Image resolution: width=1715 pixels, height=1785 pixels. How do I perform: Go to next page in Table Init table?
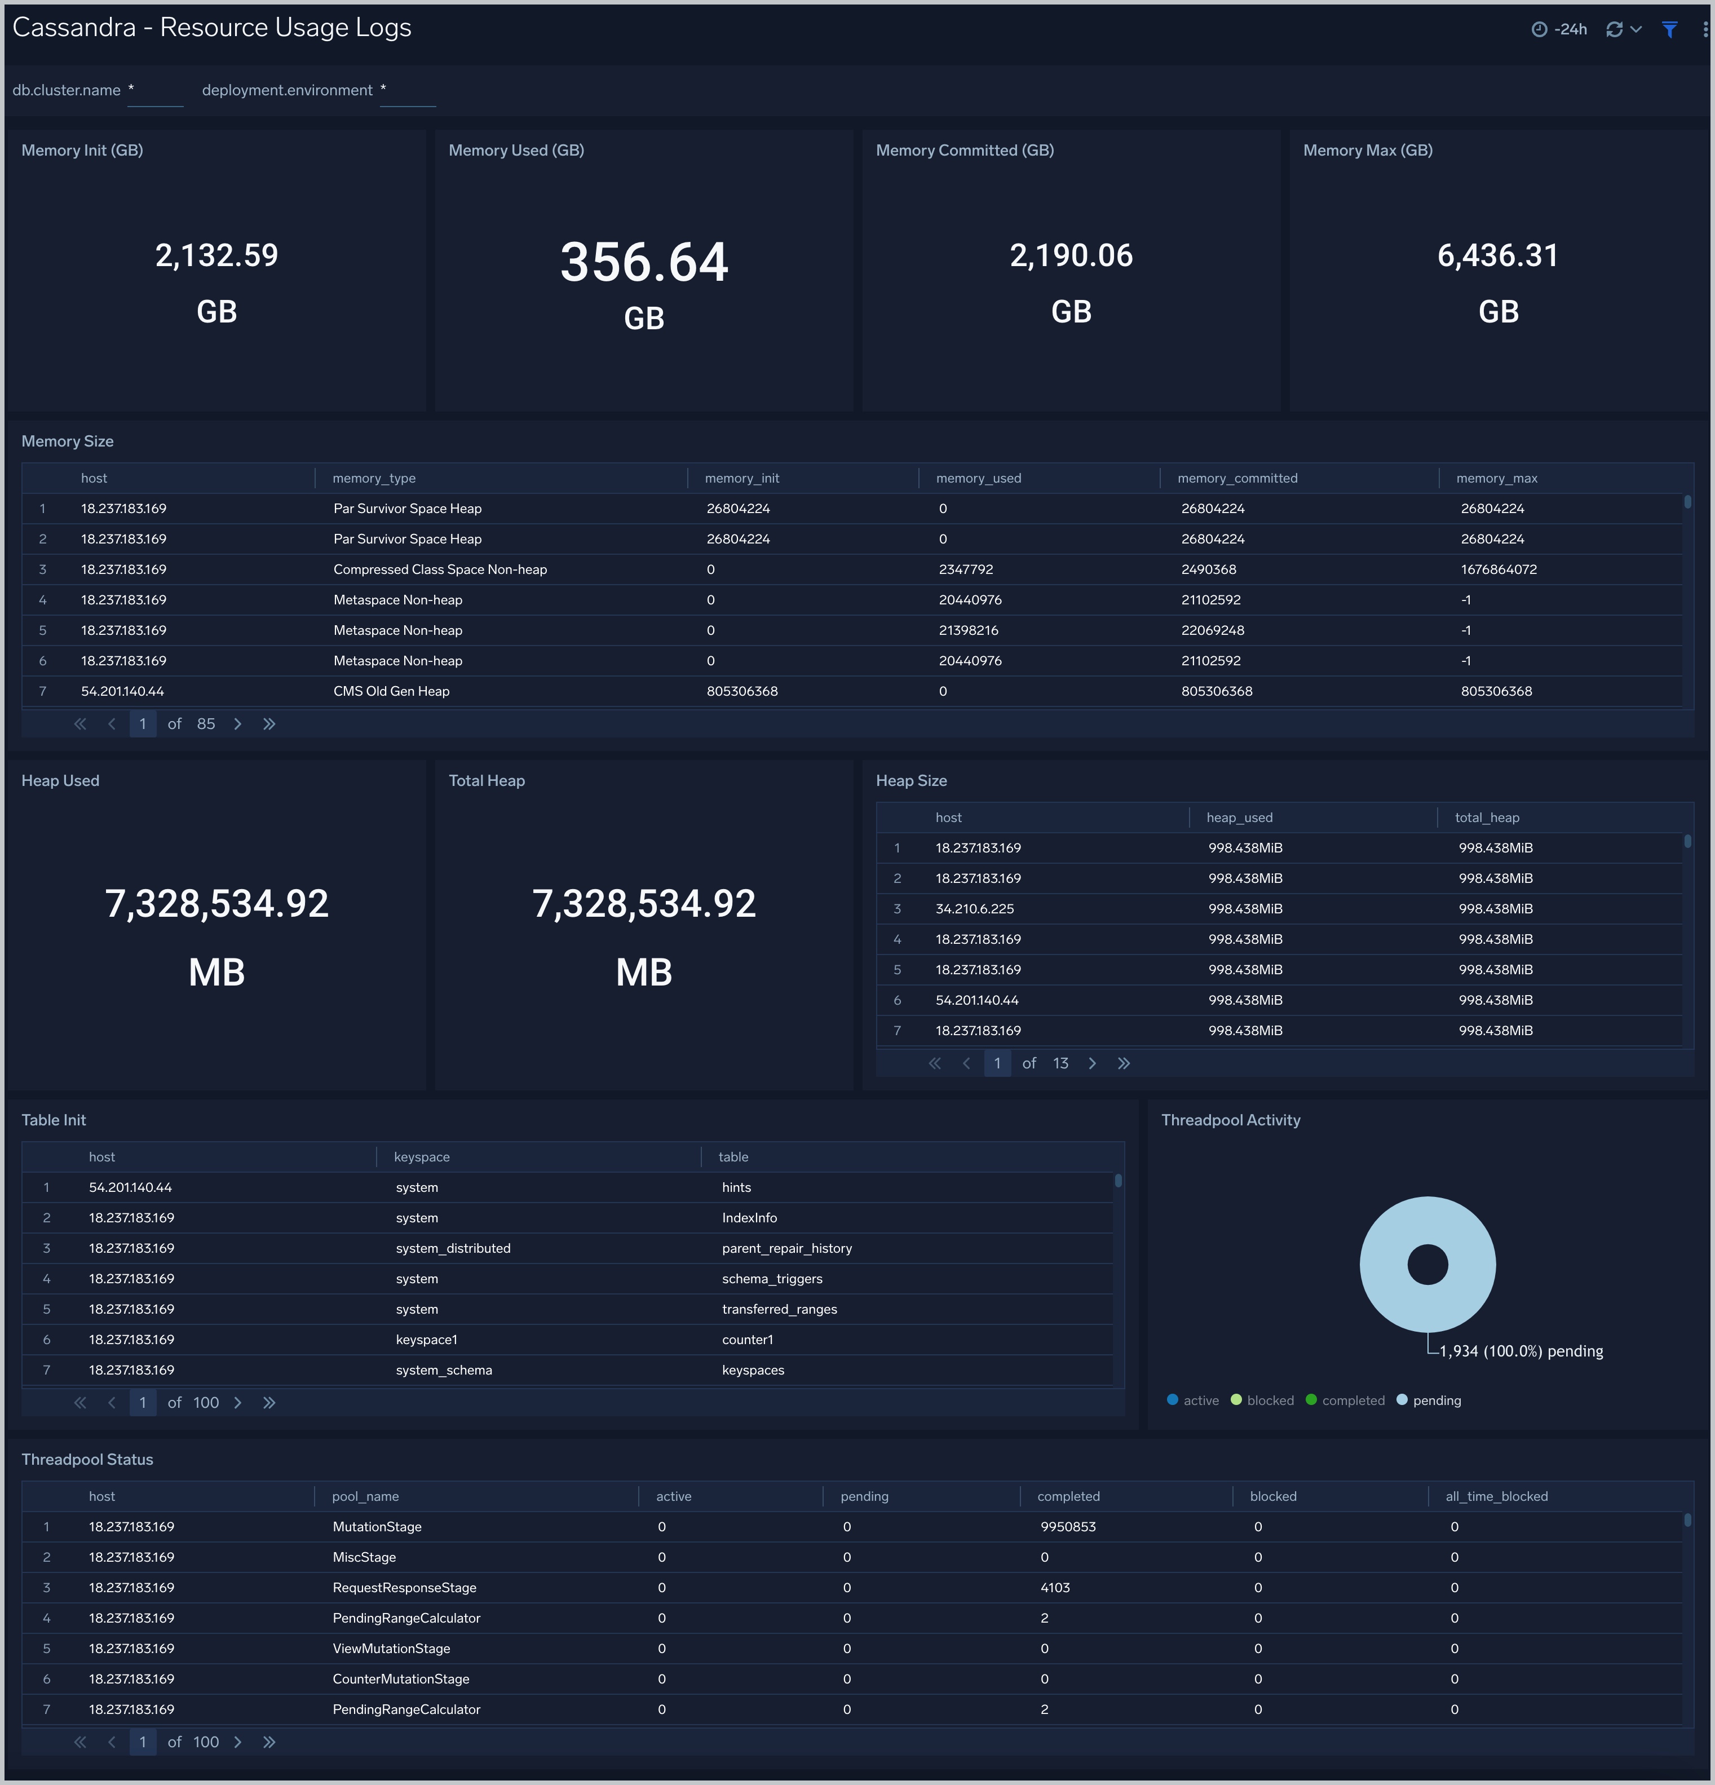pos(238,1403)
